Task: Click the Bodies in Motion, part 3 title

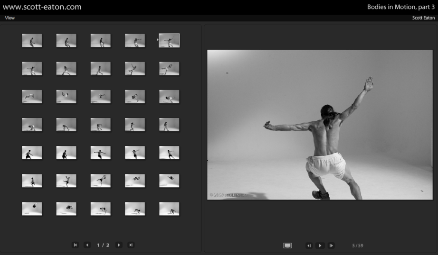Action: click(x=401, y=7)
